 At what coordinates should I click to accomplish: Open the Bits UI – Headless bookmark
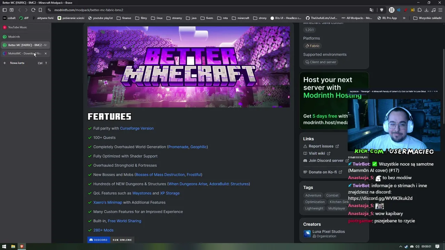click(286, 18)
